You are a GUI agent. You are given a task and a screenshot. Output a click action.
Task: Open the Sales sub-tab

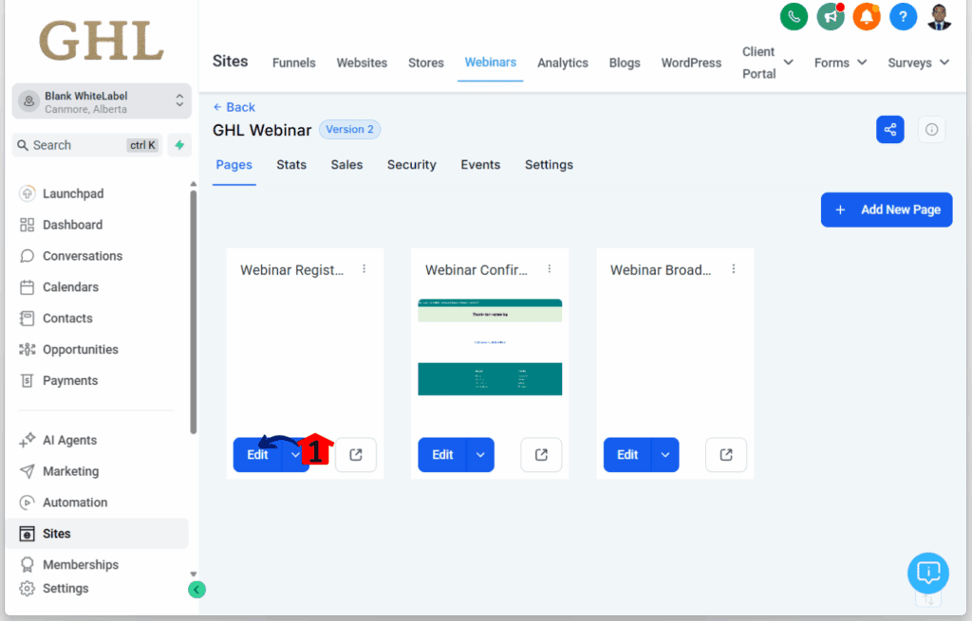[x=346, y=165]
